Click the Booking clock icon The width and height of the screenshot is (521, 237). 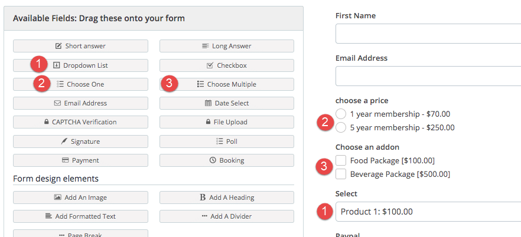[x=213, y=160]
